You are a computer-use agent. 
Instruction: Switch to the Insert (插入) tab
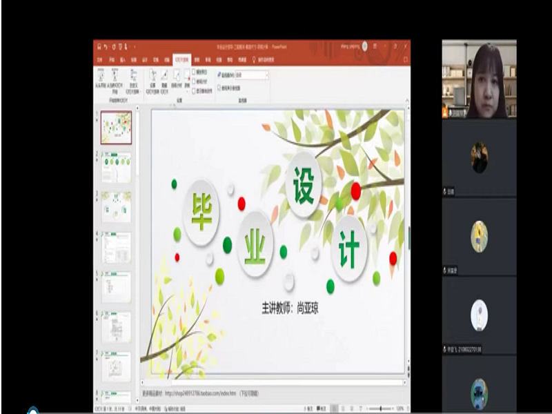tap(123, 60)
